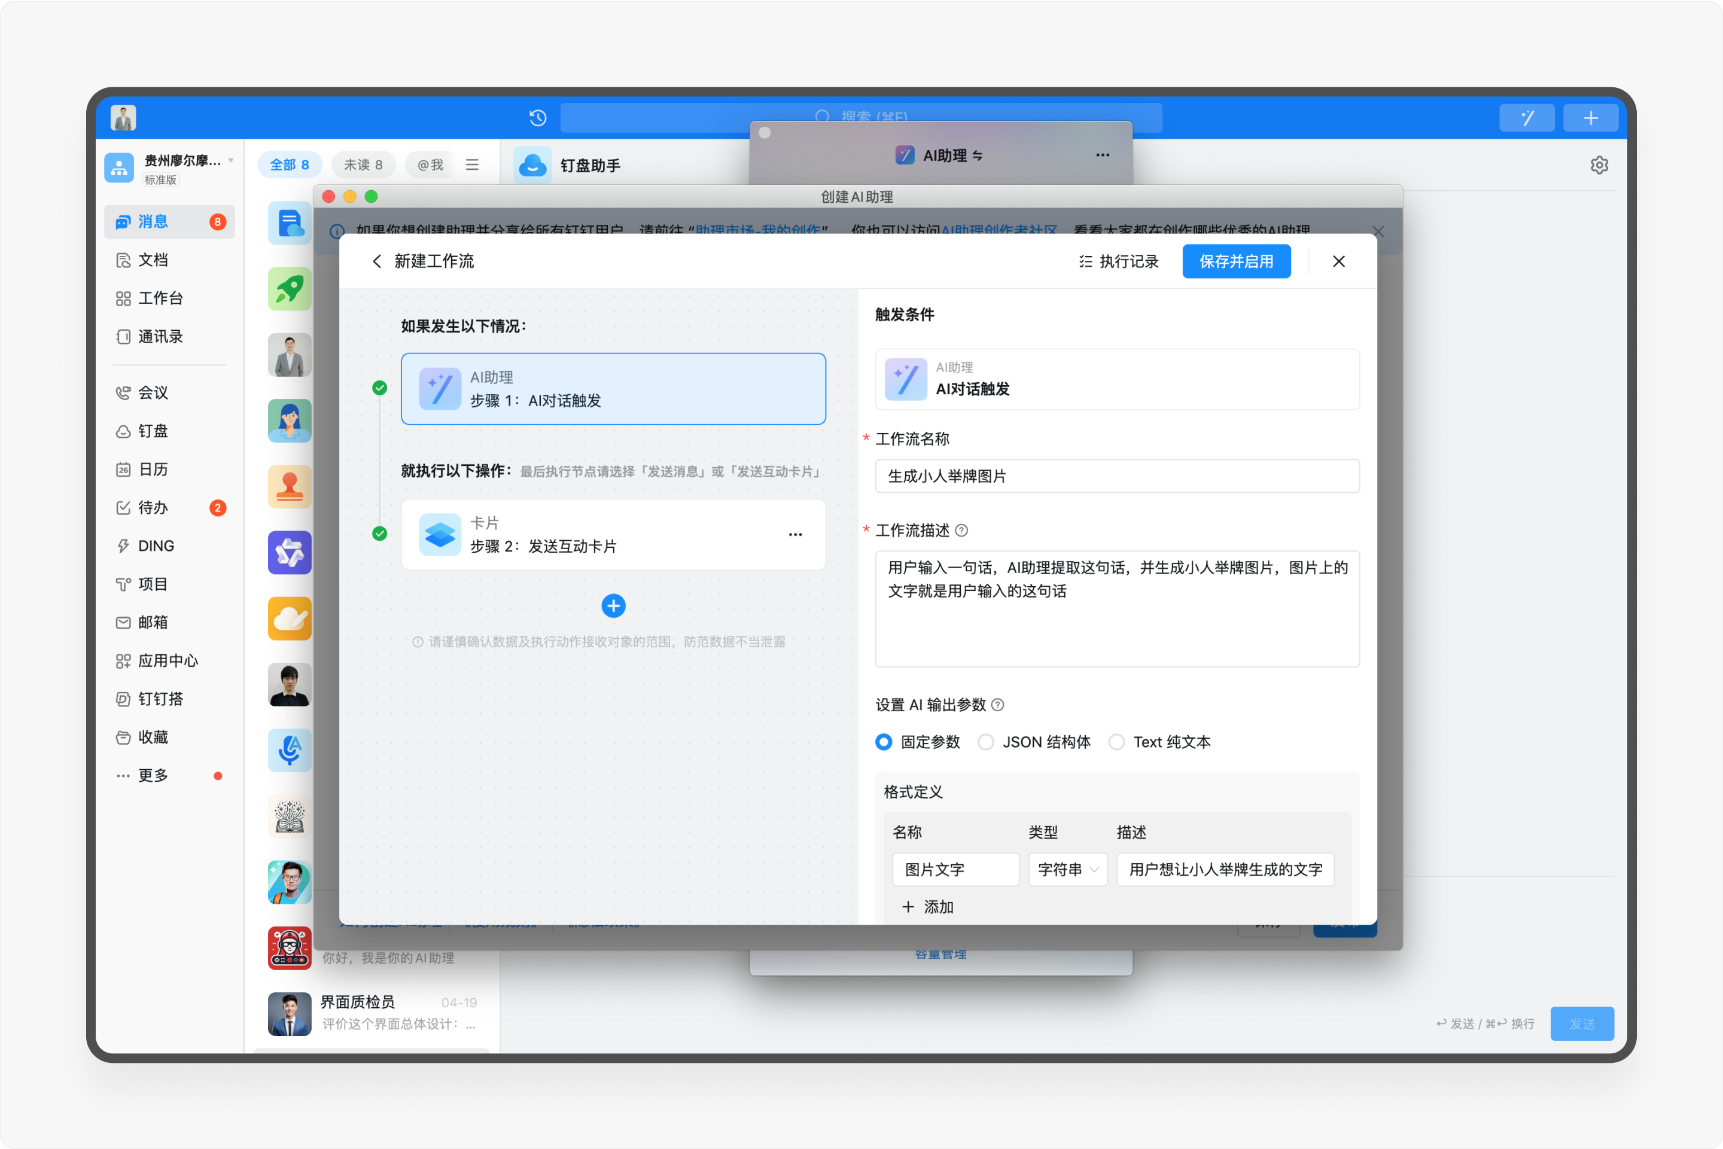Open 项目 in the sidebar
1723x1149 pixels.
click(169, 584)
